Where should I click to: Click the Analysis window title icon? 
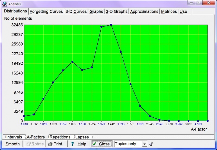(5, 4)
